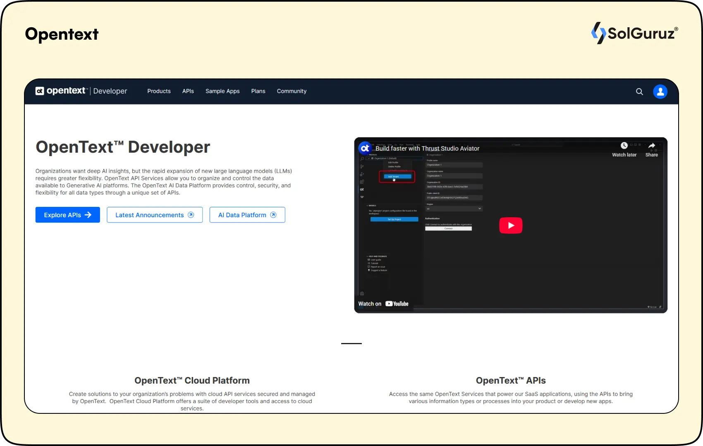
Task: Click the SolGuruz logo
Action: (635, 33)
